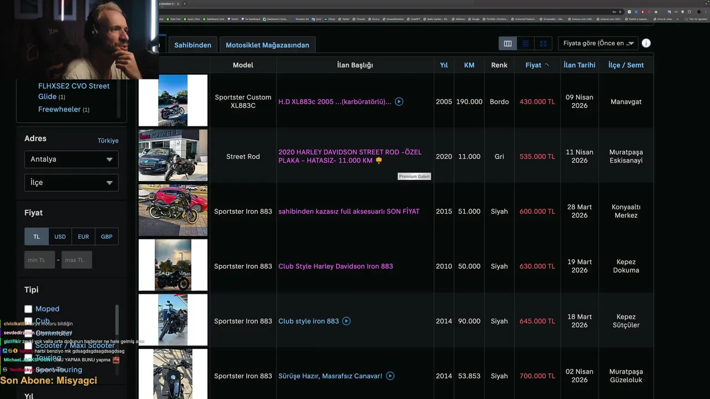The image size is (710, 399).
Task: Click the Muratpaşa Eskisanayi district cell
Action: [626, 156]
